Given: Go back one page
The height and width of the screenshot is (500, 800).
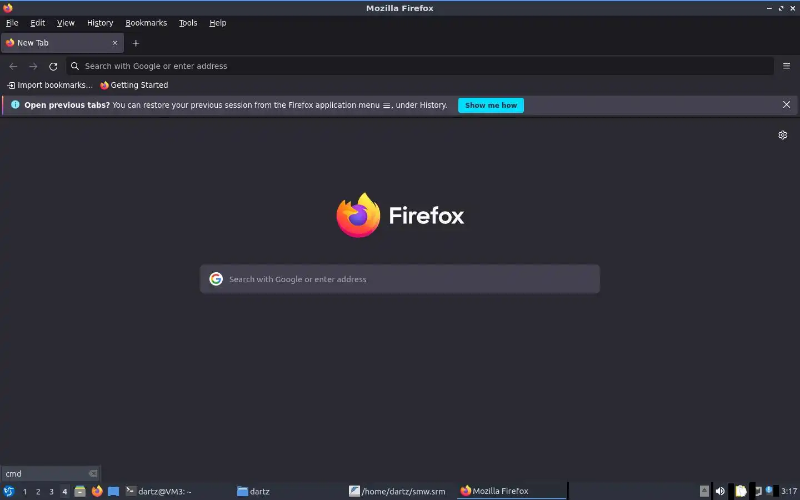Looking at the screenshot, I should coord(13,66).
